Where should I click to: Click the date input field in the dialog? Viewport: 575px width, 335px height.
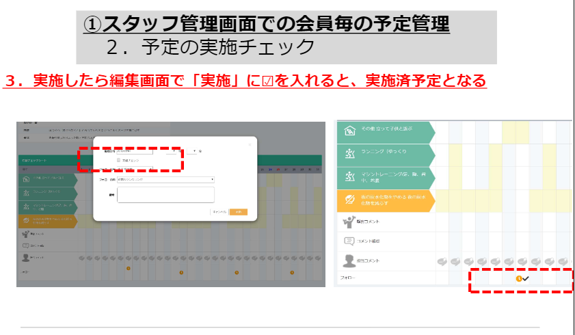tap(135, 150)
